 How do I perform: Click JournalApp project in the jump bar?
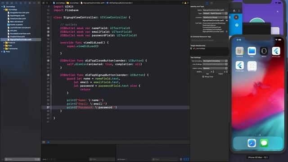click(x=59, y=3)
